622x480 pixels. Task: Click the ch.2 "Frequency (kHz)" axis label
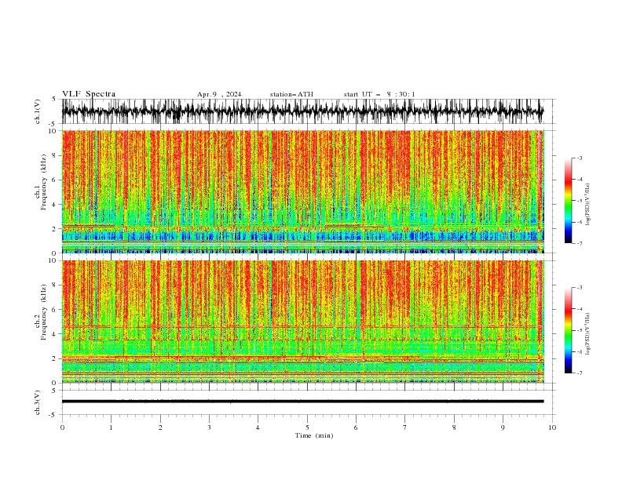(44, 312)
